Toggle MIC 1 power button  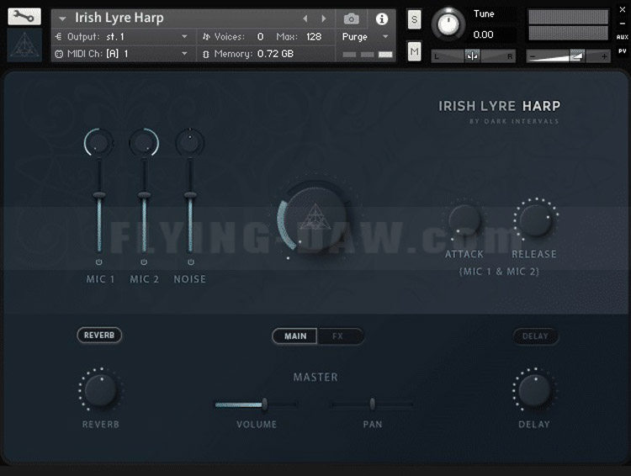99,262
